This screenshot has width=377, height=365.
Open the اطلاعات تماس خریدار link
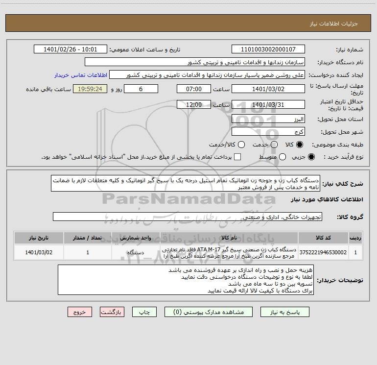click(x=81, y=75)
